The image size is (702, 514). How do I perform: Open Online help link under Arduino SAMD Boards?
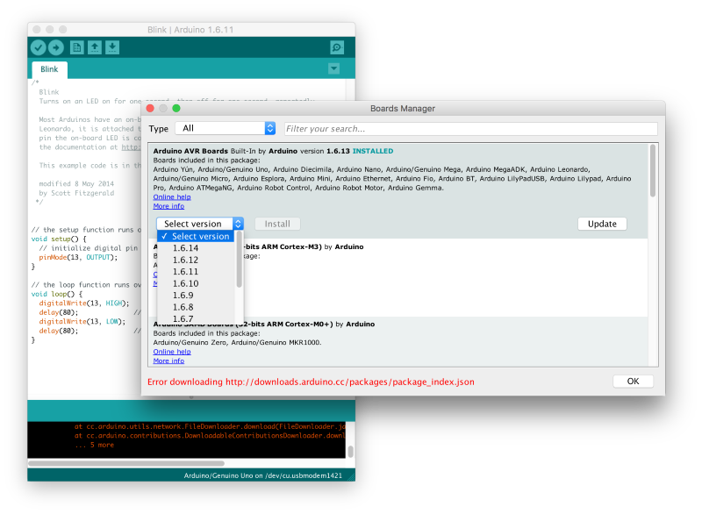point(172,352)
